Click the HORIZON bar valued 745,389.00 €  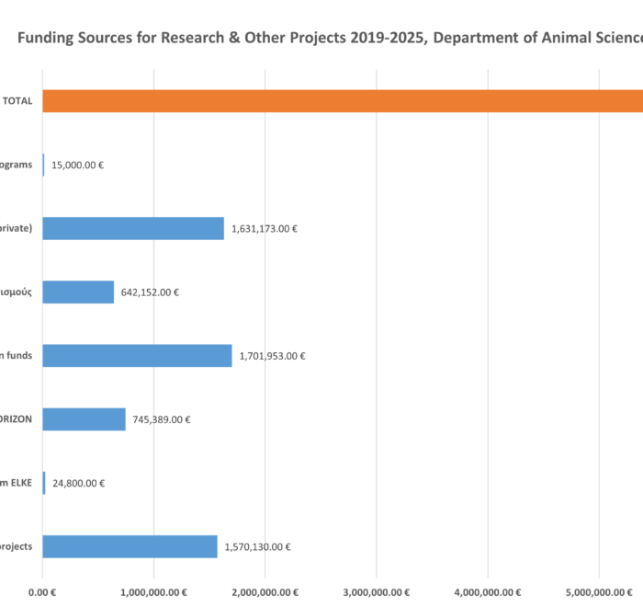(85, 419)
